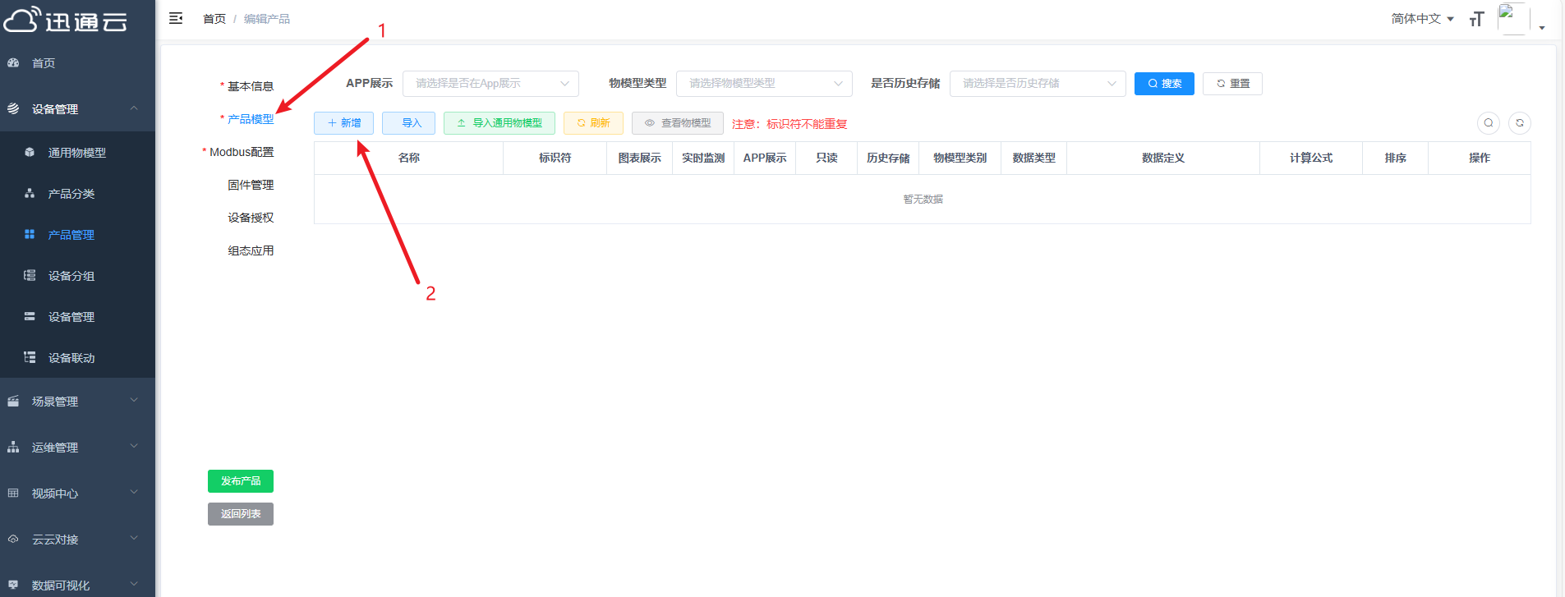Click the round refresh icon above table
1565x597 pixels.
point(1519,123)
